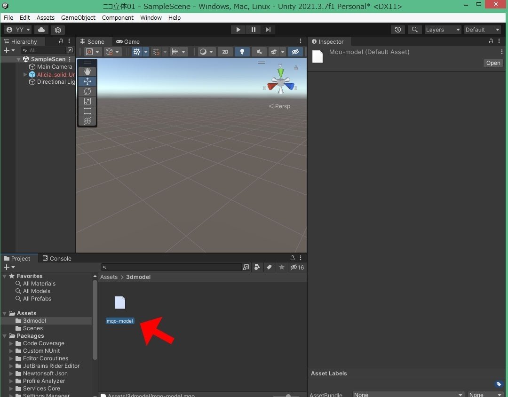Lock the Project panel
This screenshot has width=508, height=397.
pos(292,258)
